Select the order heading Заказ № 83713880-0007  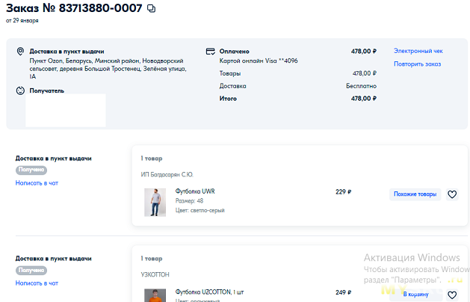pyautogui.click(x=74, y=8)
